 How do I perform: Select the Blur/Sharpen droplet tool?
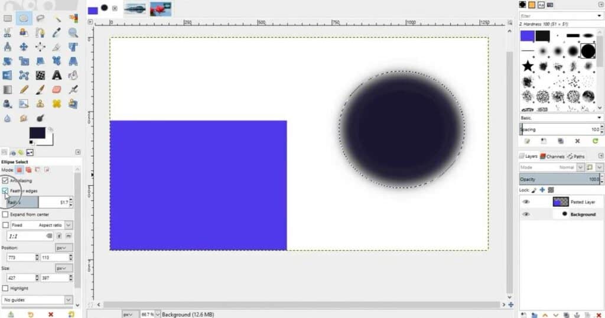tap(7, 118)
